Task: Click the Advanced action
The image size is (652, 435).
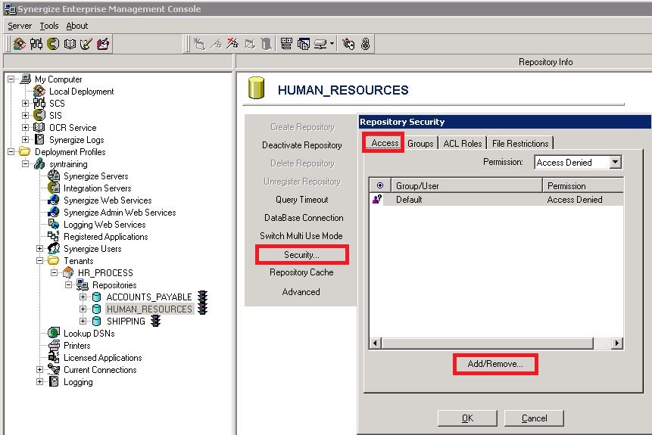Action: pyautogui.click(x=301, y=292)
